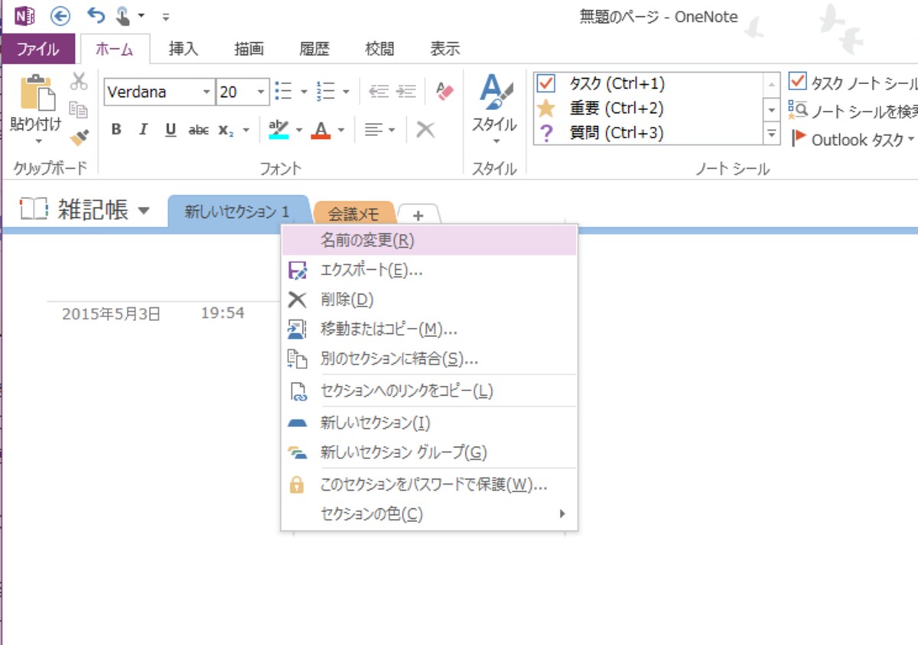Apply red font color
The width and height of the screenshot is (918, 645).
click(x=321, y=129)
